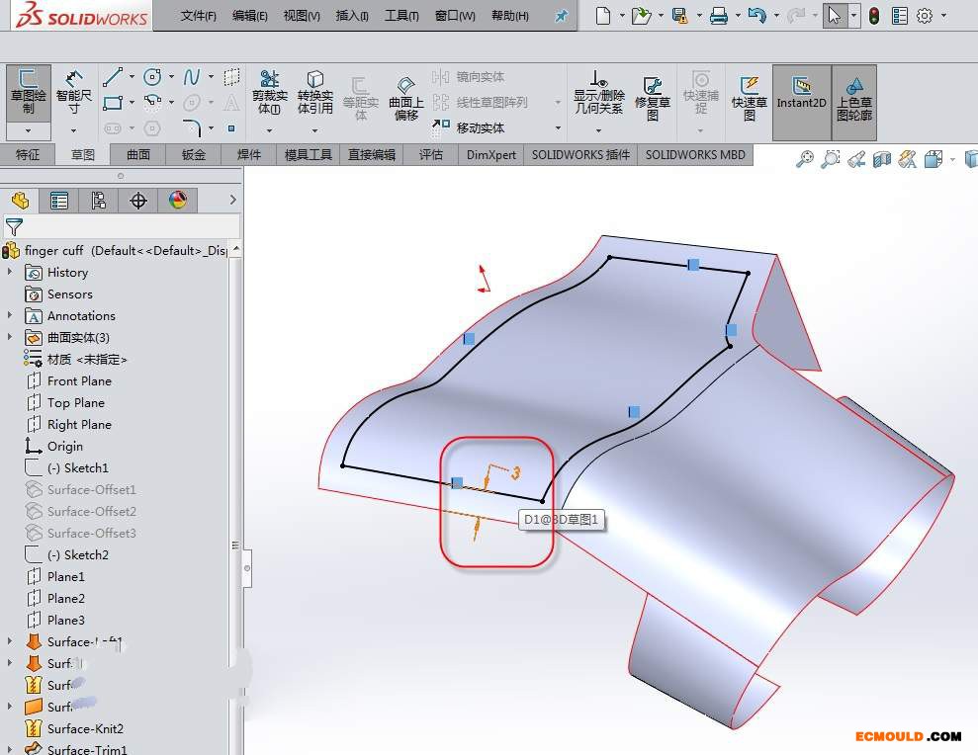This screenshot has height=755, width=978.
Task: Click the Rebuild traffic light icon
Action: point(874,16)
